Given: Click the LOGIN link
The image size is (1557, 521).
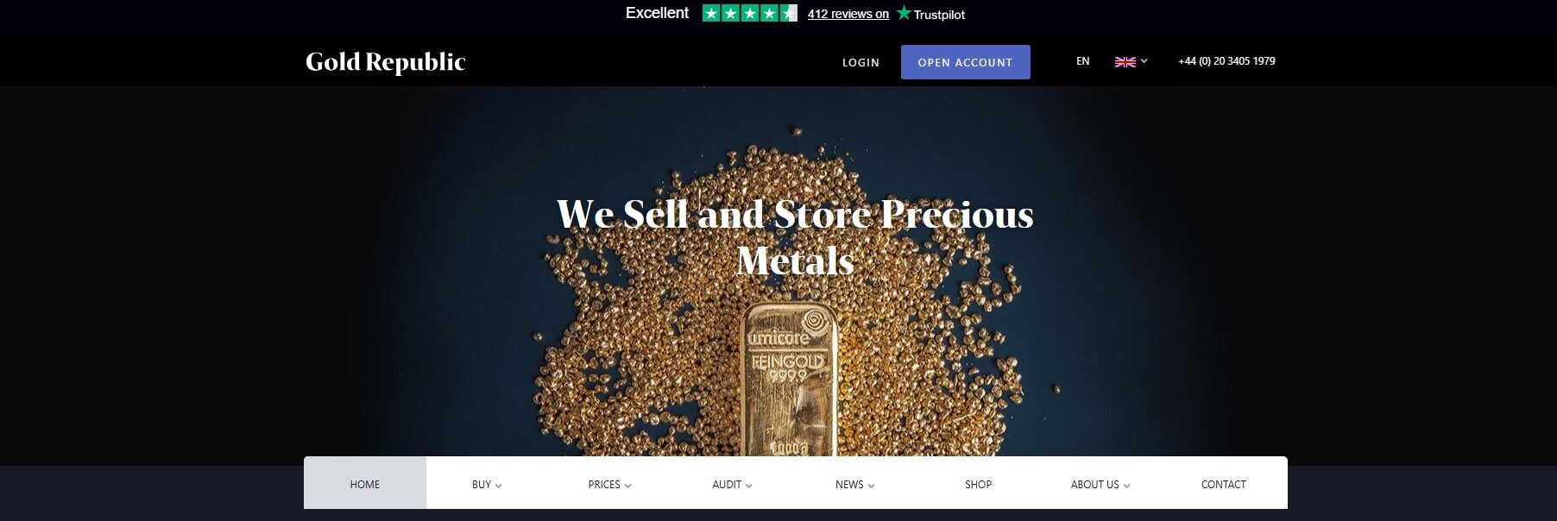Looking at the screenshot, I should [860, 62].
